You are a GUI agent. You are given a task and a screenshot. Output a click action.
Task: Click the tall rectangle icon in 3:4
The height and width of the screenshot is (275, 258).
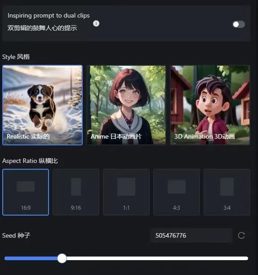click(x=227, y=187)
